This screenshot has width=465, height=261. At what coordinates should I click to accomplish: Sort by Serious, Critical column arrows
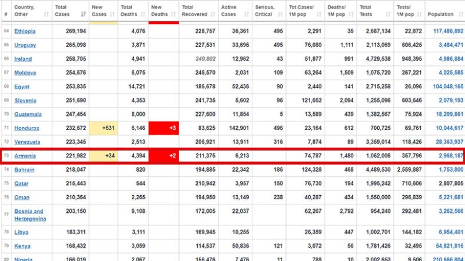tap(280, 14)
